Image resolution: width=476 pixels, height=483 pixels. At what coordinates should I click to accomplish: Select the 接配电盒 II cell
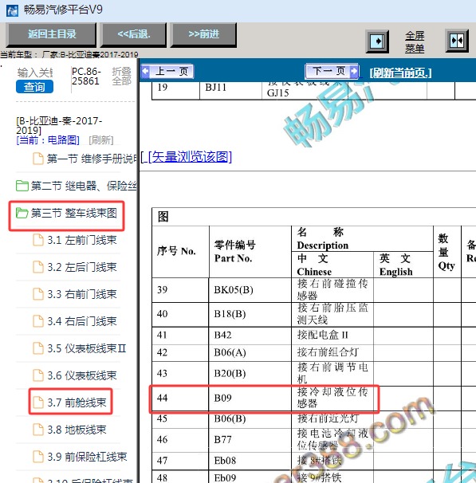(332, 335)
